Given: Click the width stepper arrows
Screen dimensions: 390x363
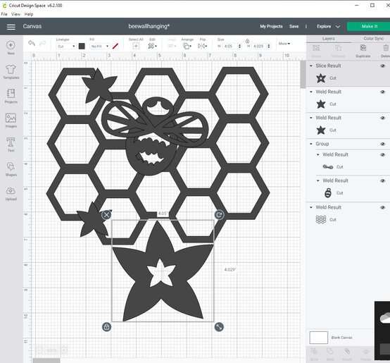Looking at the screenshot, I should coord(239,46).
